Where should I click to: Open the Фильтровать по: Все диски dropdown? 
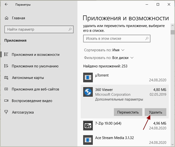coord(109,58)
